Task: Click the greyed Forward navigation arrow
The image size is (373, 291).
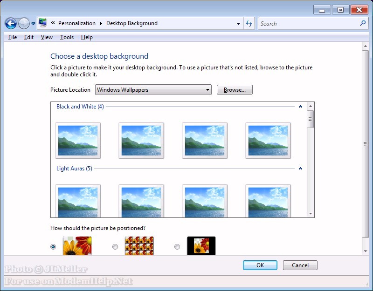Action: pos(24,24)
